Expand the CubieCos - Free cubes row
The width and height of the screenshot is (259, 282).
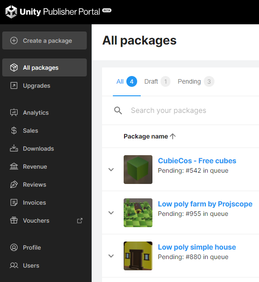coord(111,170)
